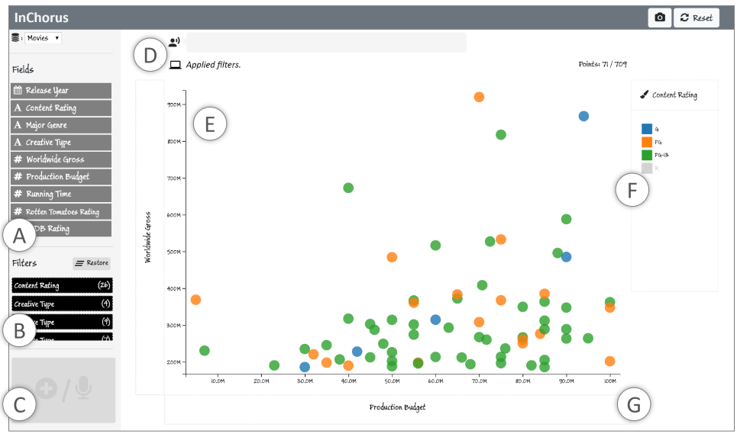The width and height of the screenshot is (737, 434).
Task: Choose the Rotten Tomatoes Rating field
Action: [x=61, y=211]
